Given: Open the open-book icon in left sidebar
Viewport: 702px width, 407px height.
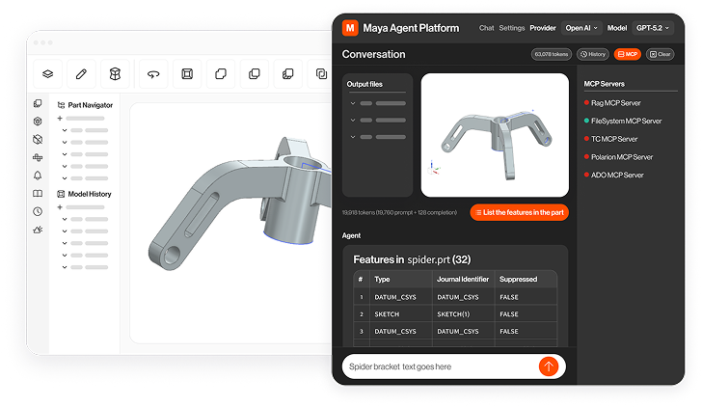Looking at the screenshot, I should [x=38, y=194].
